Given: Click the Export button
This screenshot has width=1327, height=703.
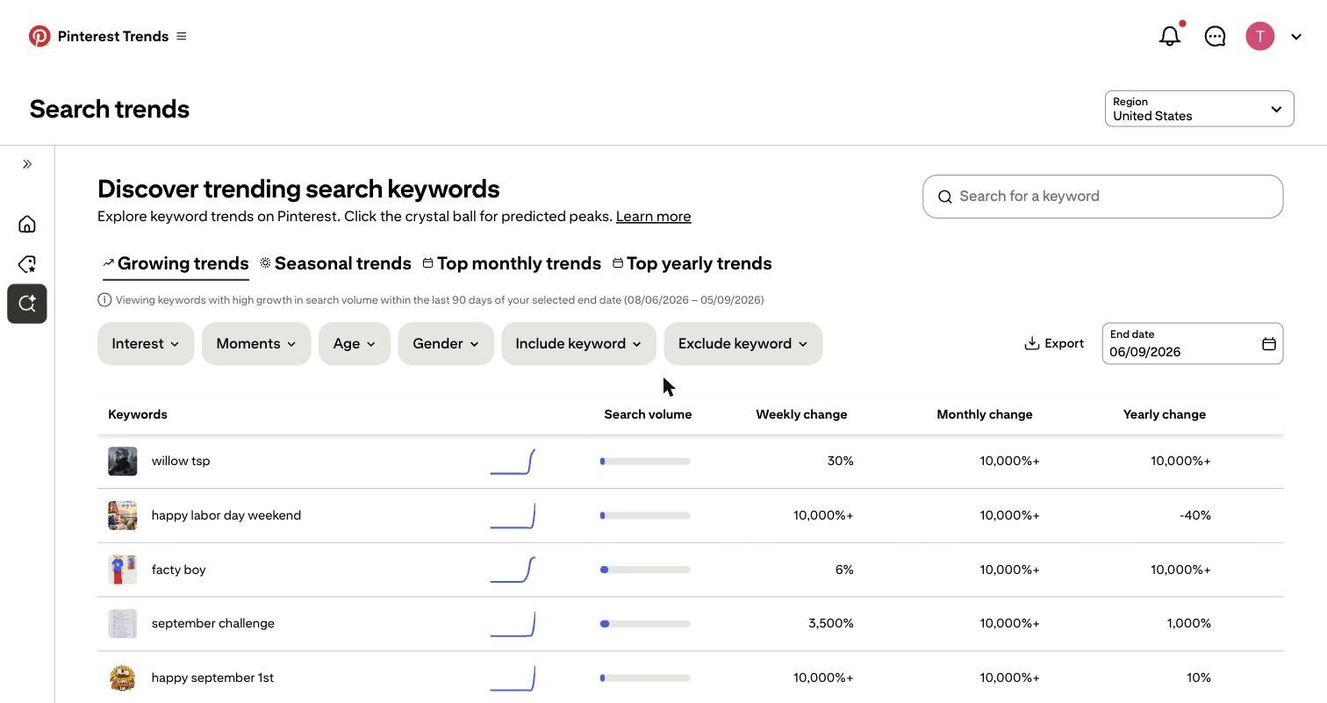Looking at the screenshot, I should click(x=1054, y=344).
